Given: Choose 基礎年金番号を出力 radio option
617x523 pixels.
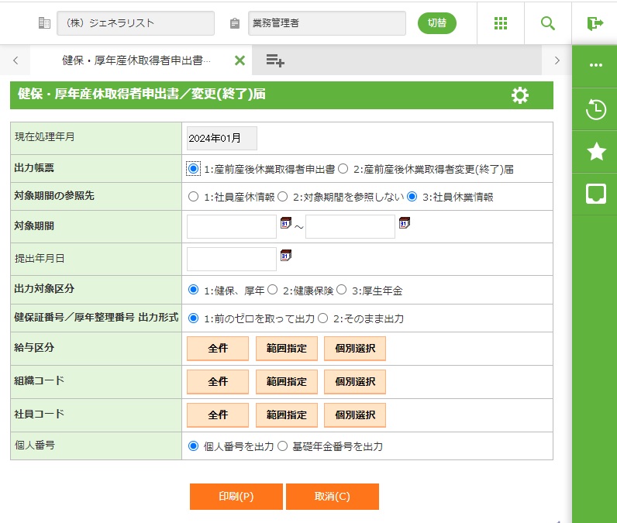Looking at the screenshot, I should point(283,446).
